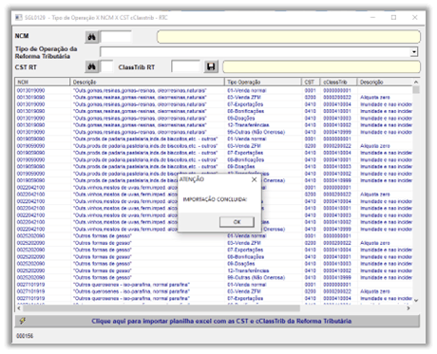Select 08-Bonificações row of NCM 0013019090
The height and width of the screenshot is (354, 437).
point(214,111)
